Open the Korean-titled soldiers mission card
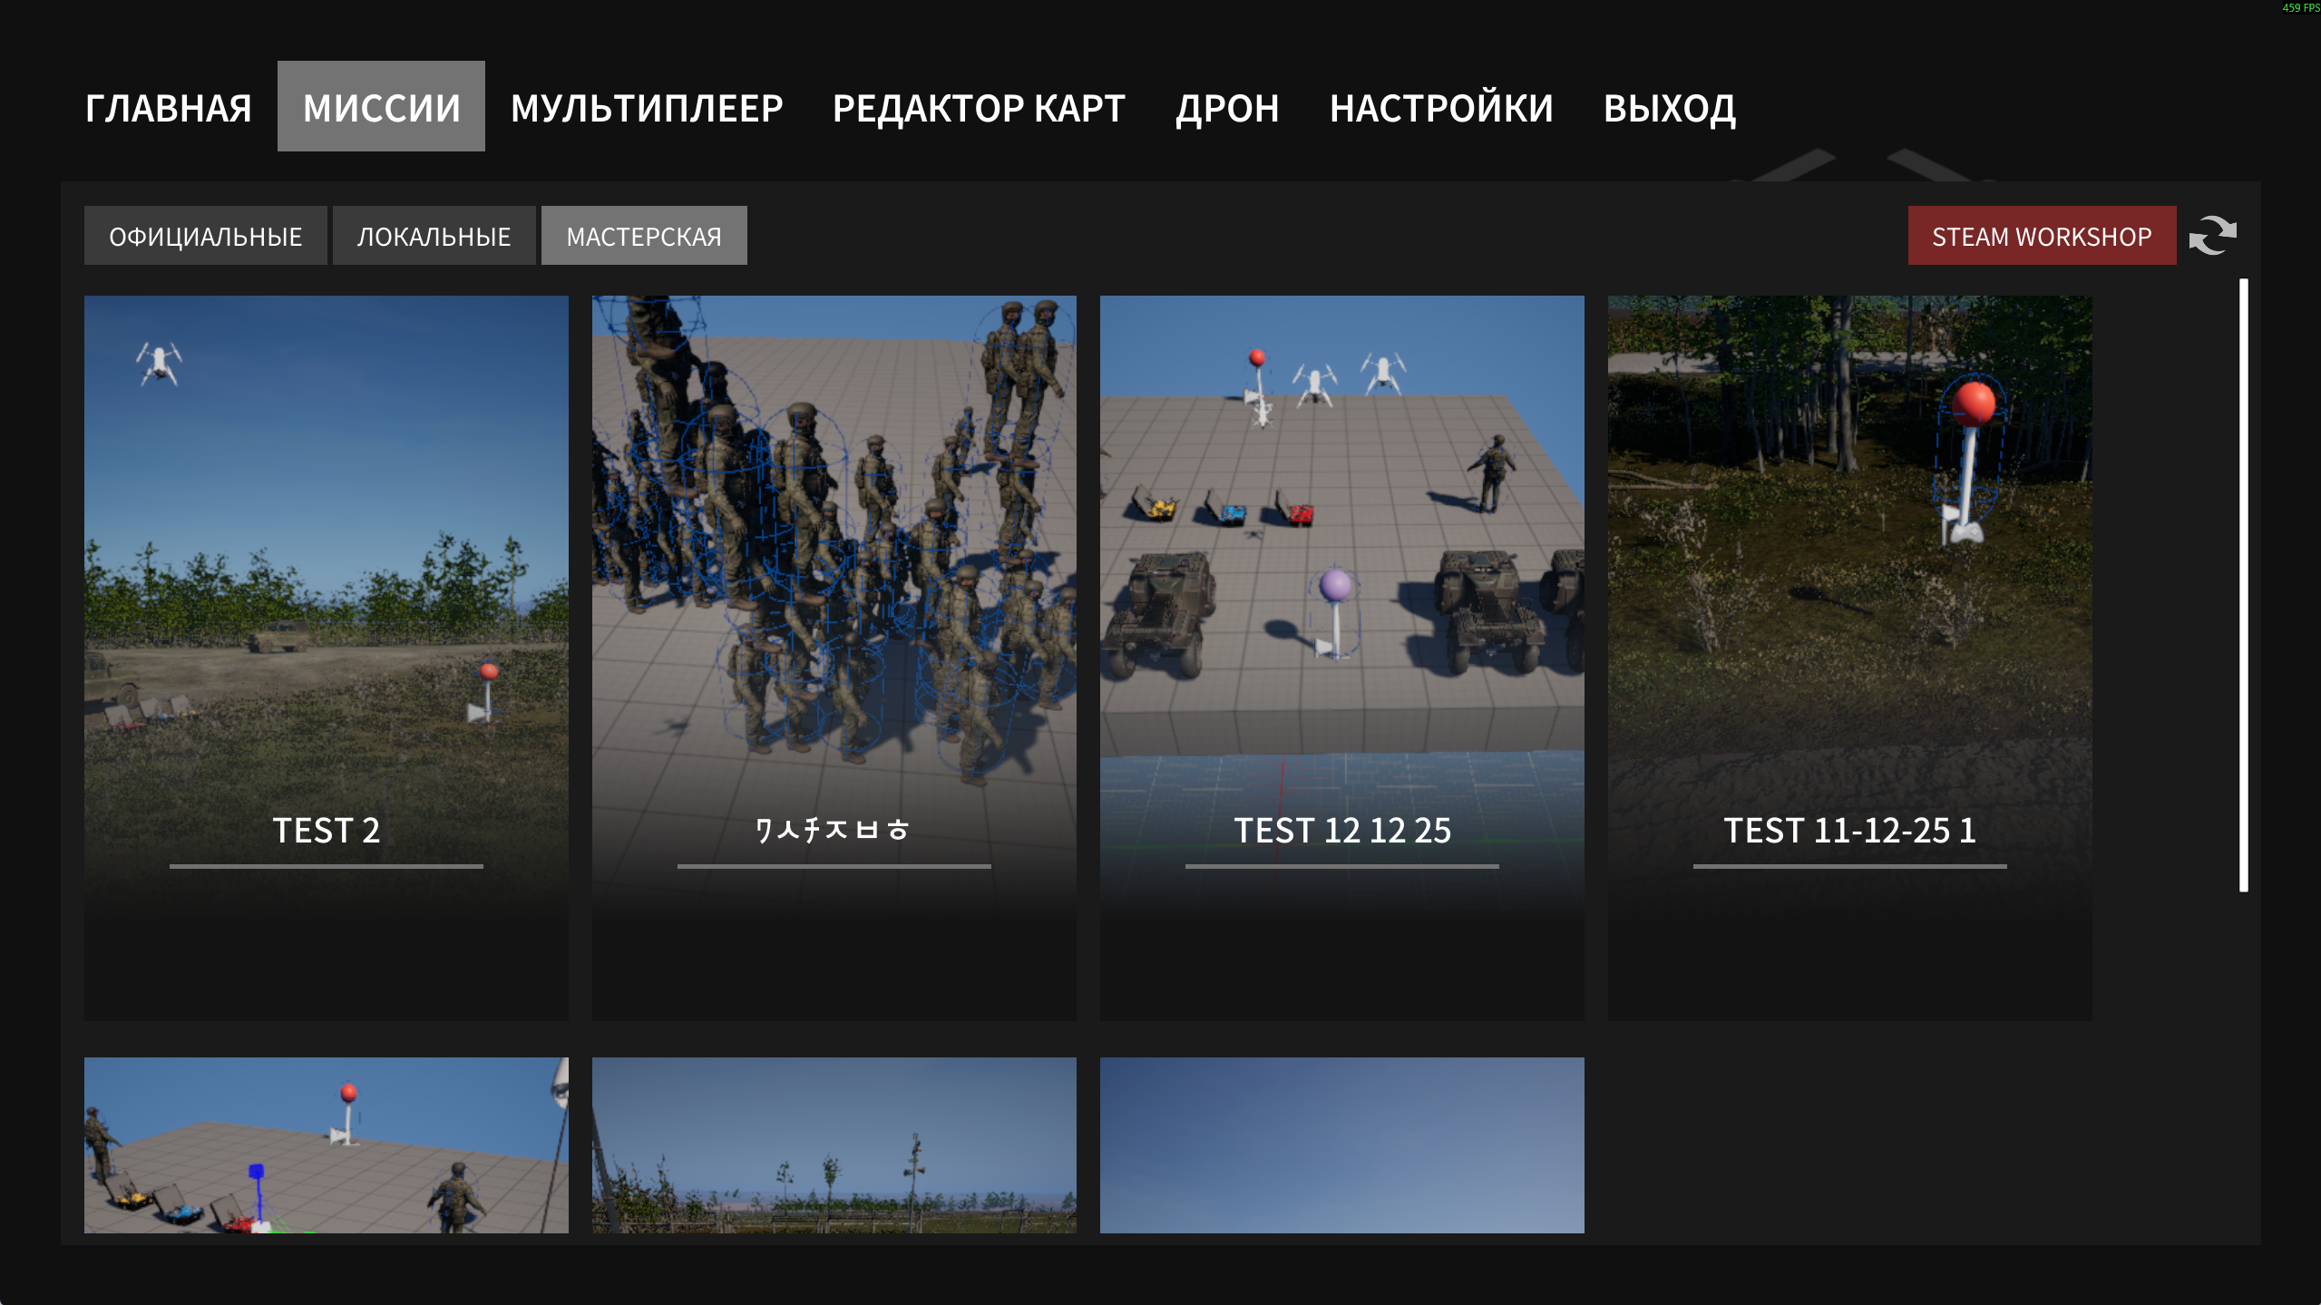This screenshot has width=2321, height=1305. (834, 657)
